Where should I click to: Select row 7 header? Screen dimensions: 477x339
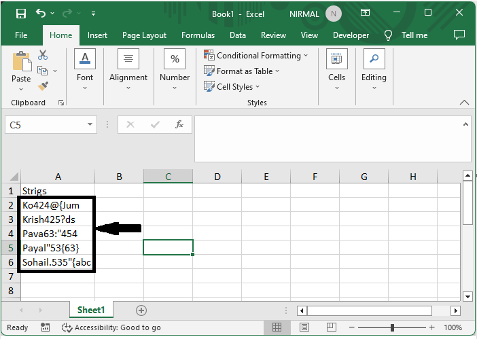tap(11, 276)
